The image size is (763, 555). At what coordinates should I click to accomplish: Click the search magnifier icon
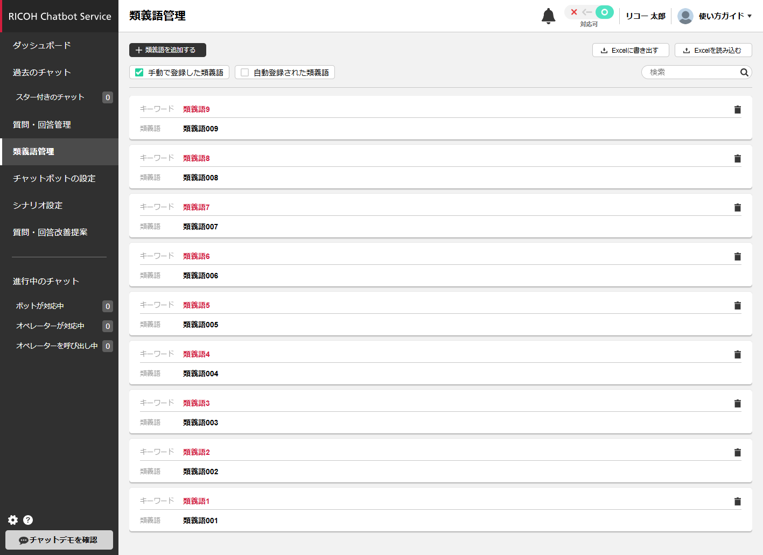[744, 72]
